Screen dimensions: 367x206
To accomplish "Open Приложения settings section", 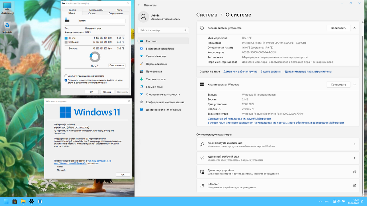I will coord(163,72).
